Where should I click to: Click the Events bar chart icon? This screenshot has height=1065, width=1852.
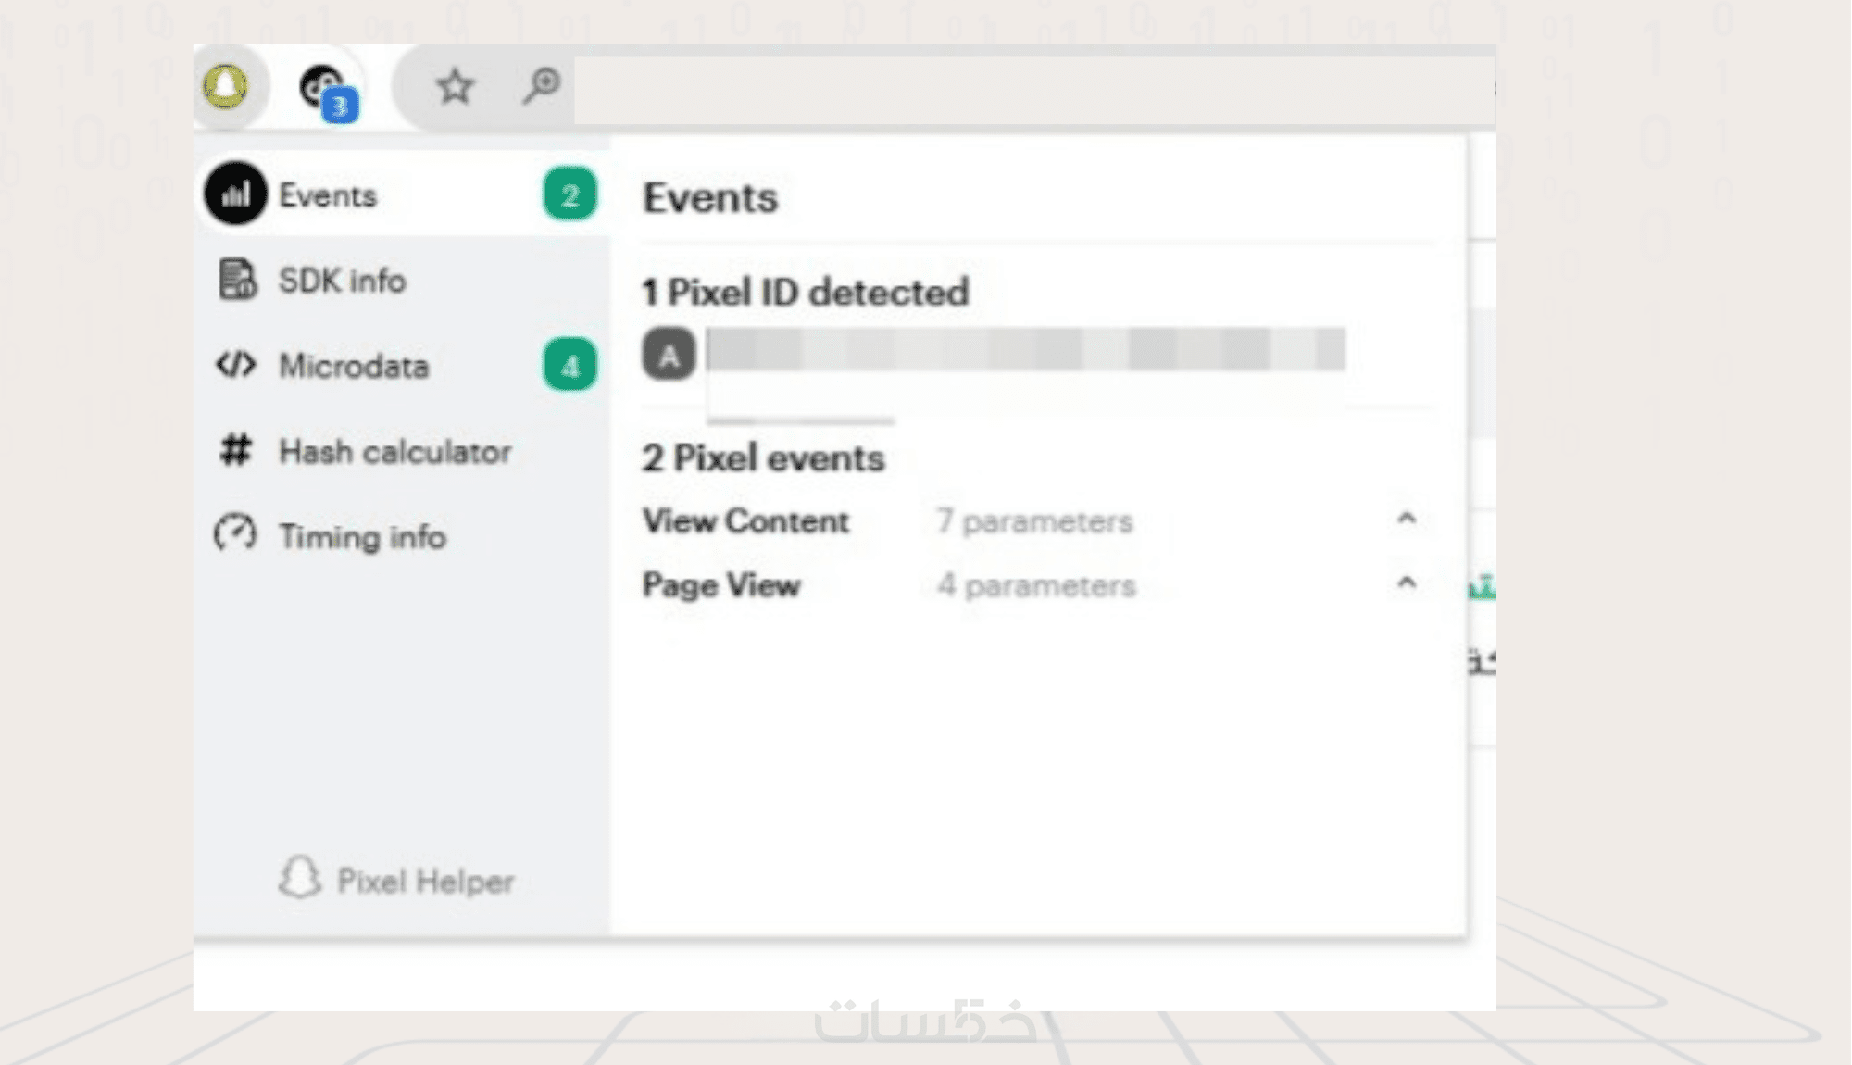(x=235, y=194)
